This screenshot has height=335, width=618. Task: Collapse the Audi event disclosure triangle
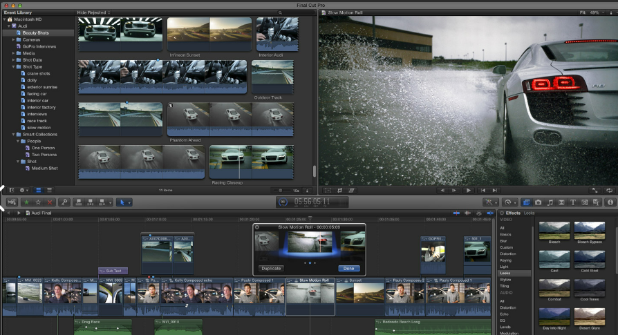[x=9, y=26]
